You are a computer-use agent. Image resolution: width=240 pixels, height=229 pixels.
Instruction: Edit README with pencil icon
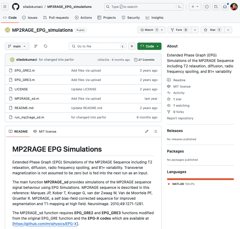pos(147,131)
